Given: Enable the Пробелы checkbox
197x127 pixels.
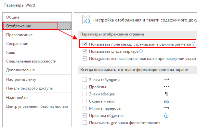Looking at the screenshot, I should coord(85,87).
